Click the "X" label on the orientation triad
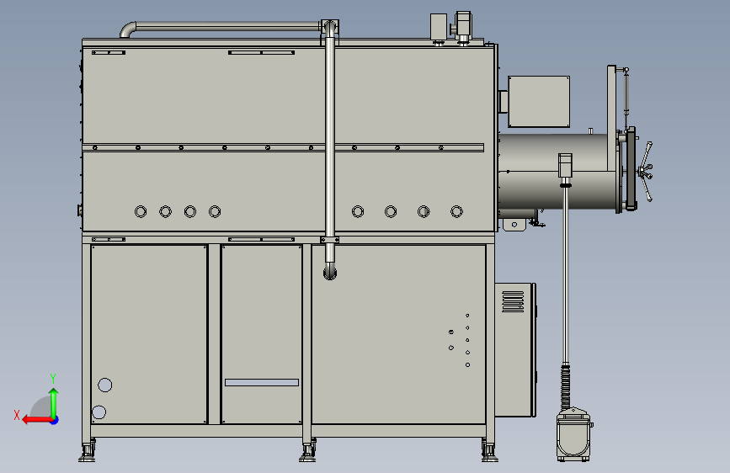This screenshot has width=730, height=473. [17, 415]
